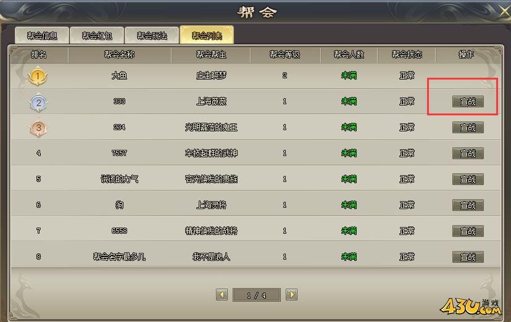Click 宣战 for guild 7557

[468, 154]
